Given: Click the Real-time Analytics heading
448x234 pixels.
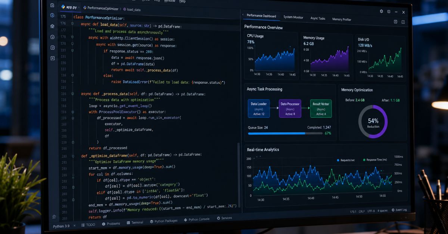Looking at the screenshot, I should point(263,149).
